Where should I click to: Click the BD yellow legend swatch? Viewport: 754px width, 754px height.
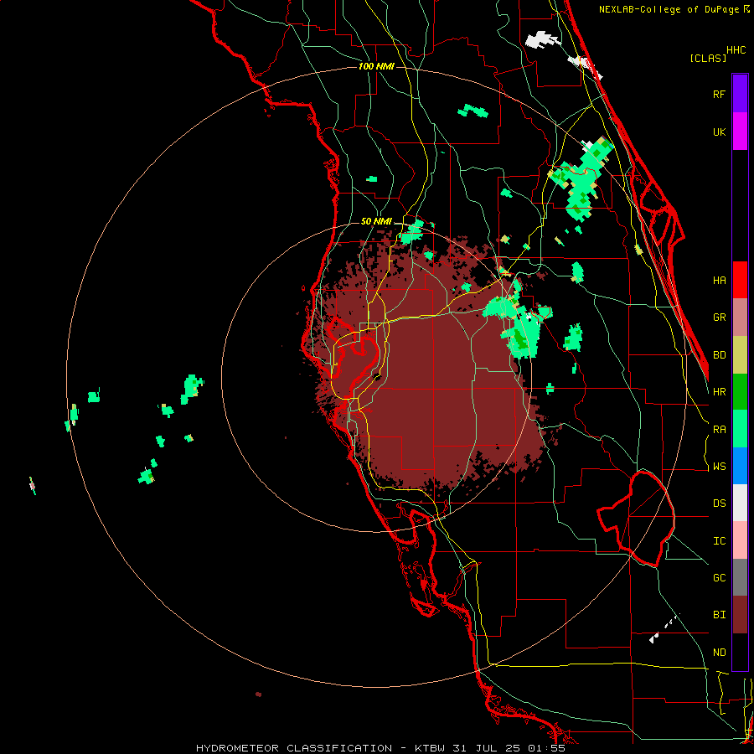(x=740, y=355)
